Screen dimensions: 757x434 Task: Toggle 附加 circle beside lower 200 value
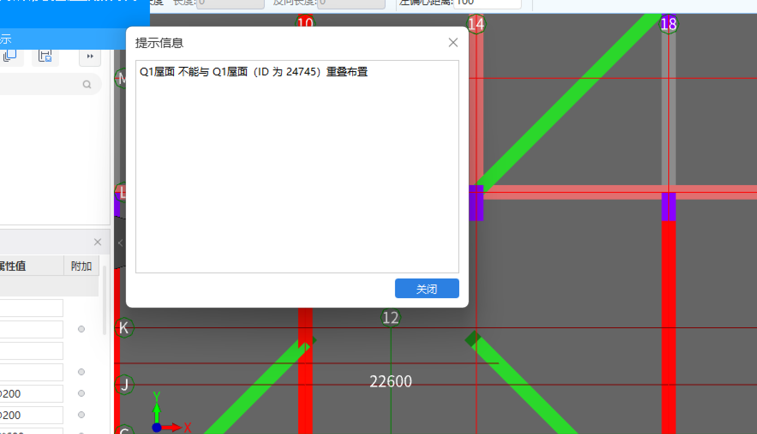click(81, 415)
